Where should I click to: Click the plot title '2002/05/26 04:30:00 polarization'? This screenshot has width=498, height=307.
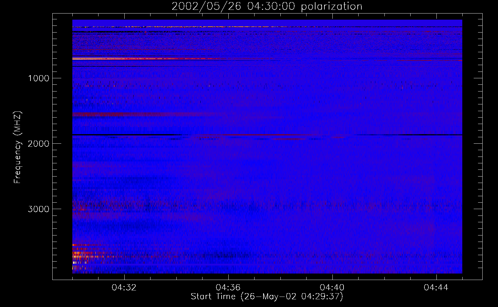tap(267, 6)
